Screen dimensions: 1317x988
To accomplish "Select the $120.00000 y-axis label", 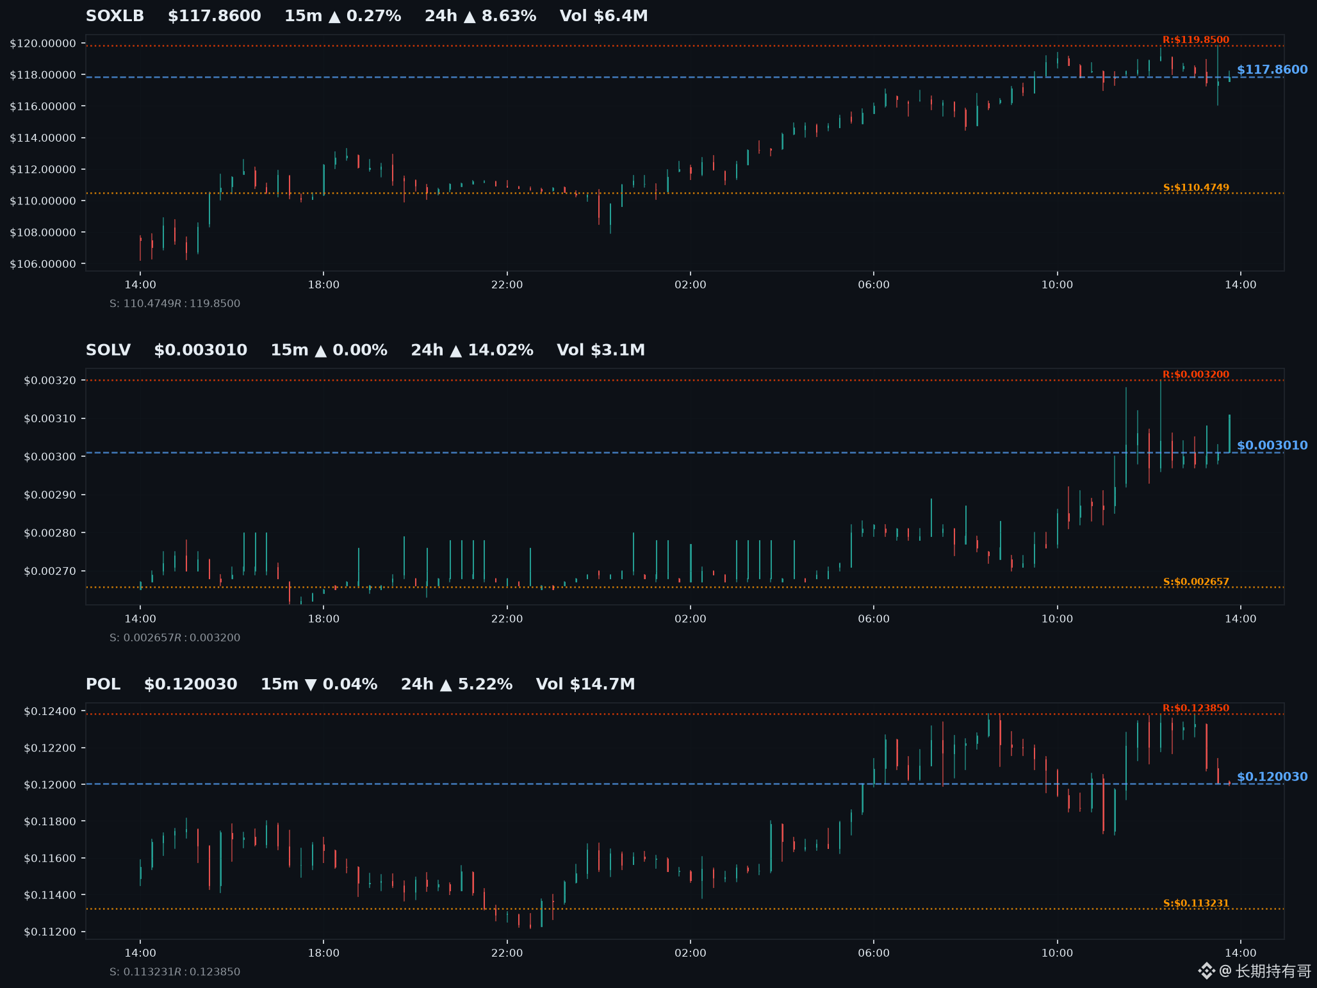I will [x=43, y=44].
